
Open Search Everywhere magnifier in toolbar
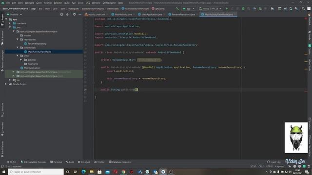coord(303,9)
